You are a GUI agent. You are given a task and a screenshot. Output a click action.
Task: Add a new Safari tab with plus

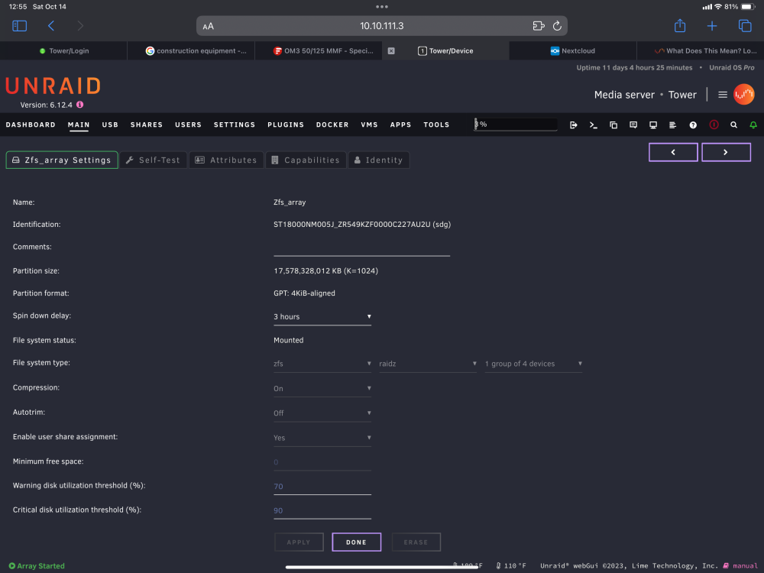point(712,26)
